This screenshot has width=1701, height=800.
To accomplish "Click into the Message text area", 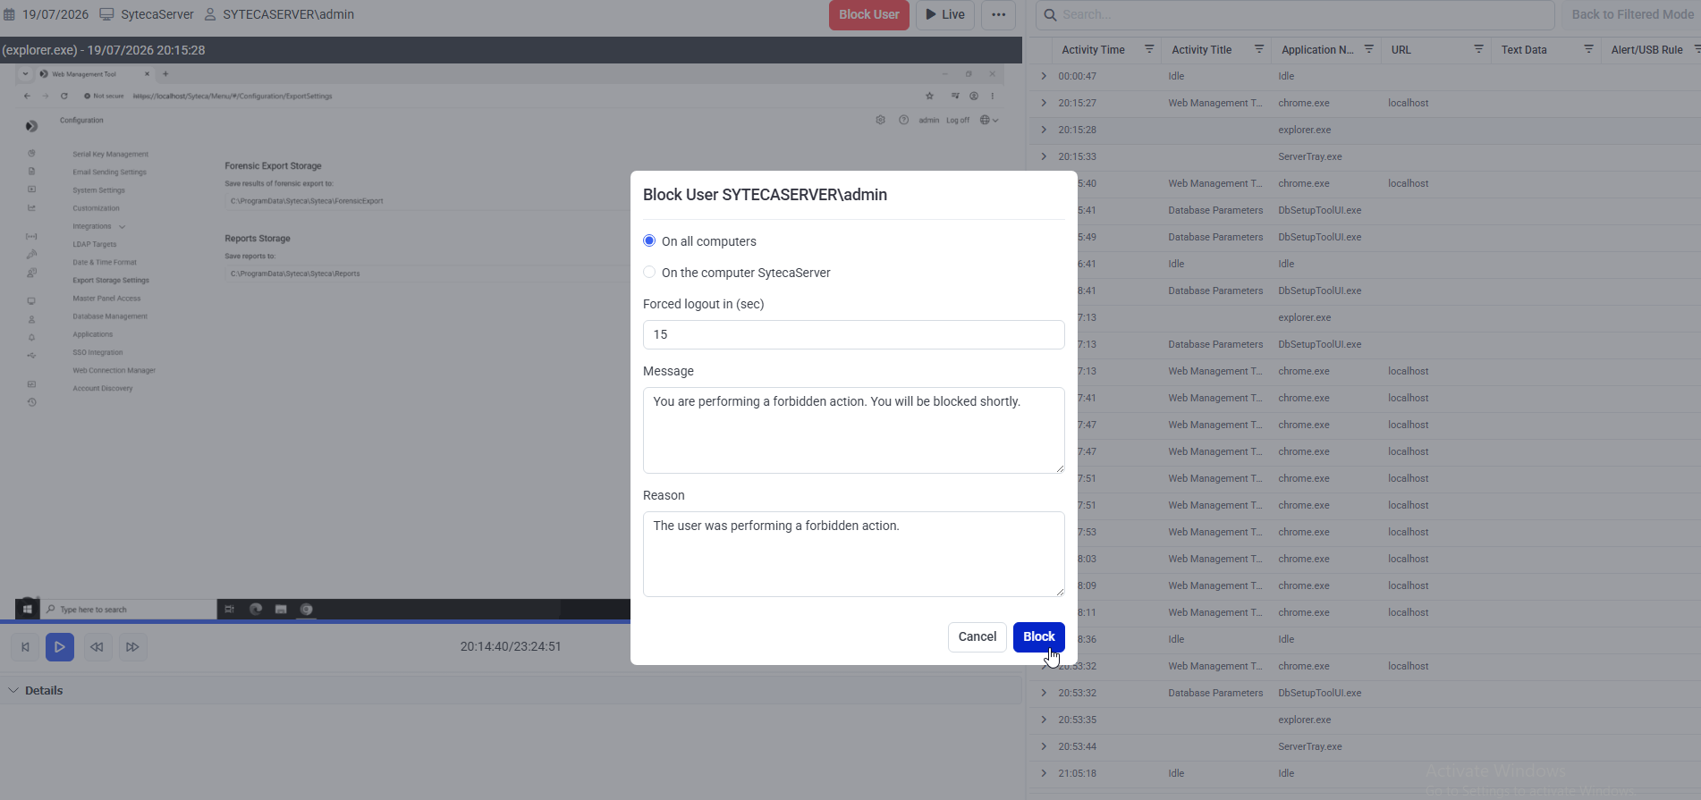I will tap(853, 430).
